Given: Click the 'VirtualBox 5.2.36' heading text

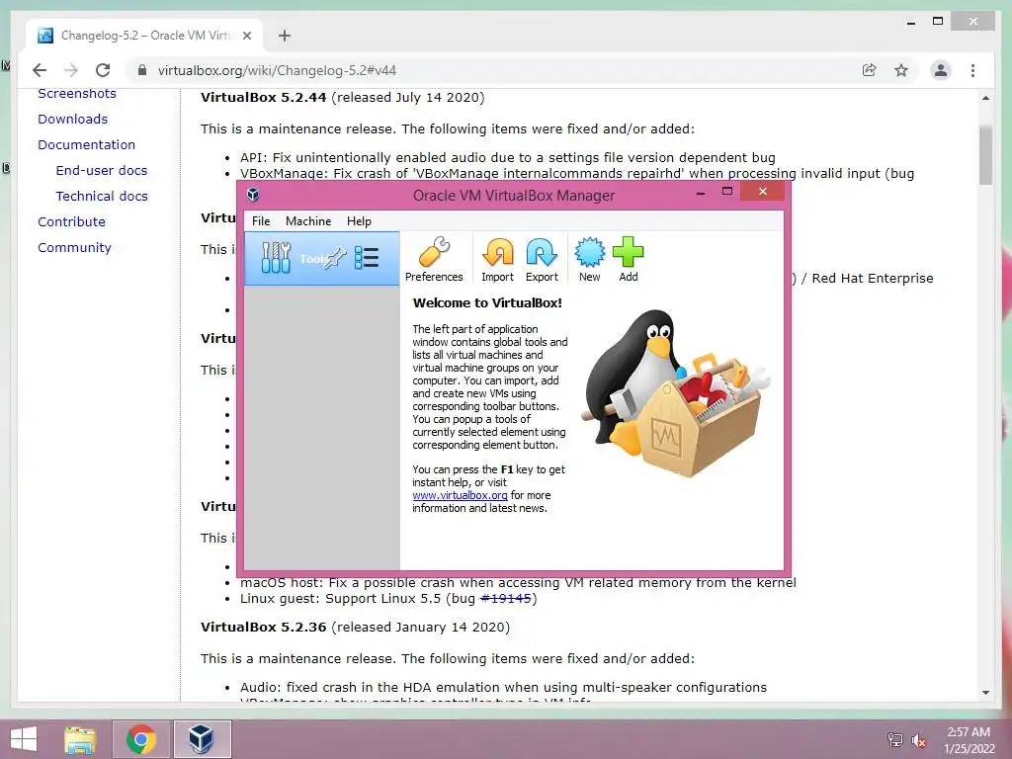Looking at the screenshot, I should [263, 628].
